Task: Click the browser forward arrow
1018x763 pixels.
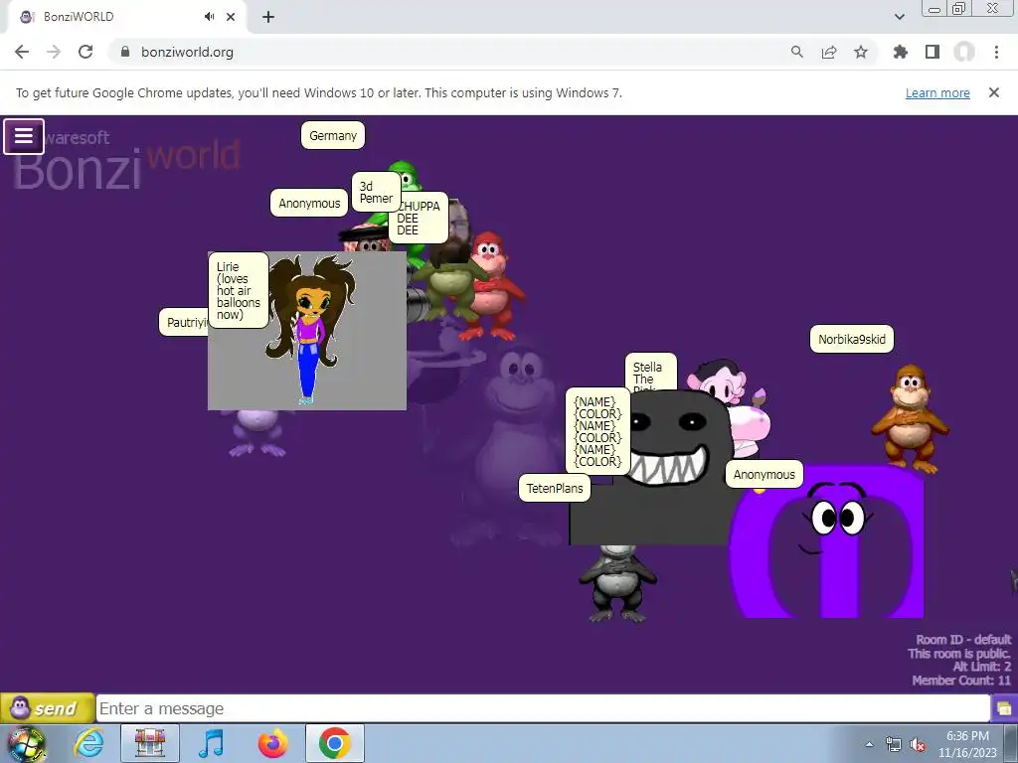Action: [54, 52]
